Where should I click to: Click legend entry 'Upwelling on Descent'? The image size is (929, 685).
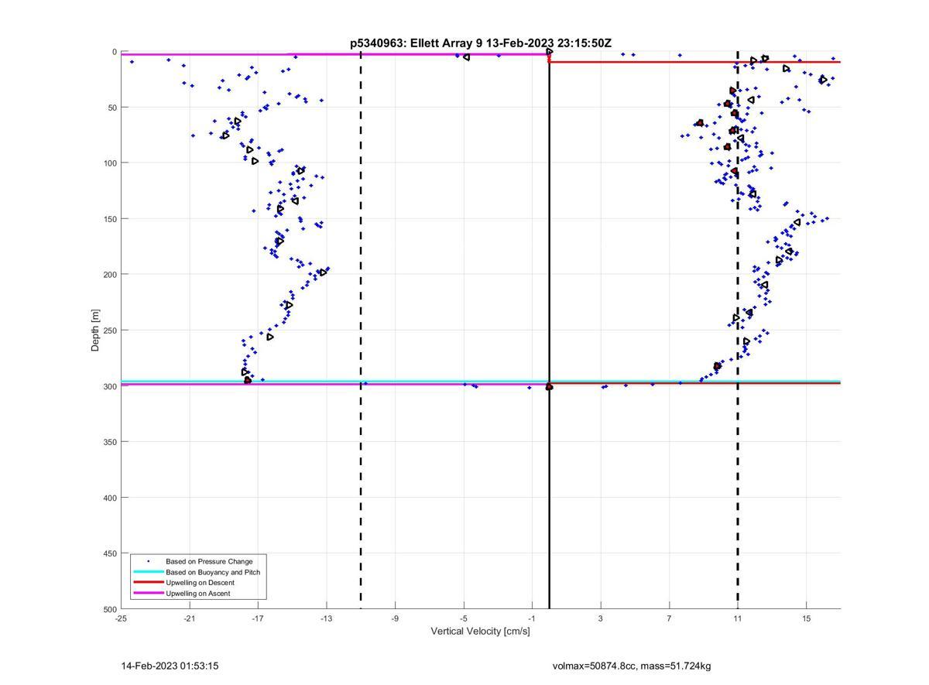tap(201, 583)
